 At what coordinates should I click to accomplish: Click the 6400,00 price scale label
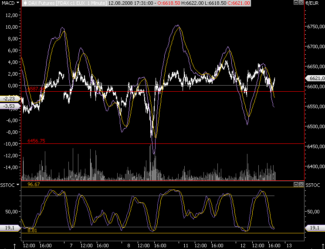(316, 166)
